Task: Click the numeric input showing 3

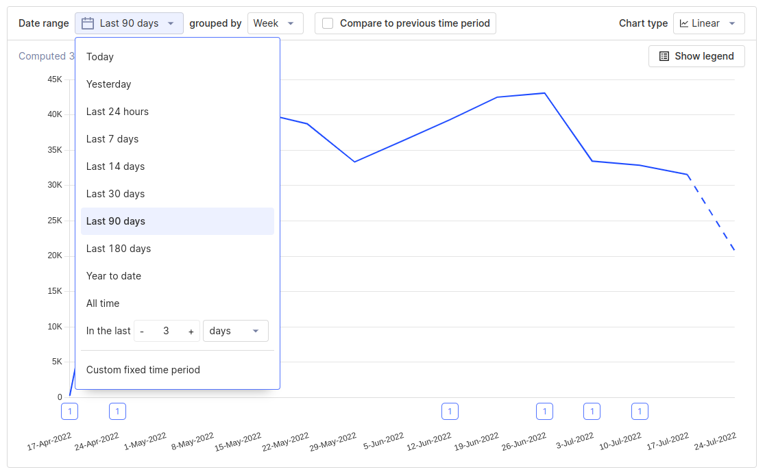Action: (167, 330)
